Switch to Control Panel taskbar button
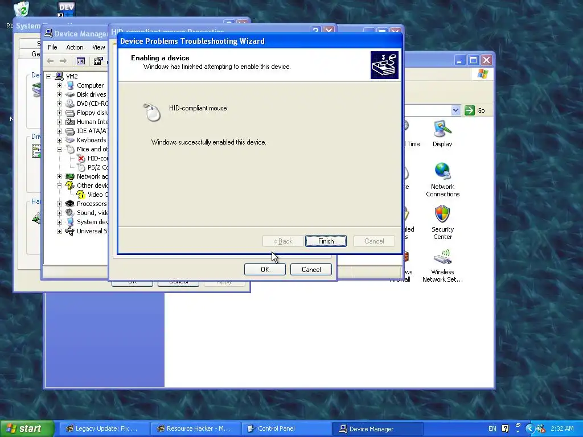 [286, 429]
